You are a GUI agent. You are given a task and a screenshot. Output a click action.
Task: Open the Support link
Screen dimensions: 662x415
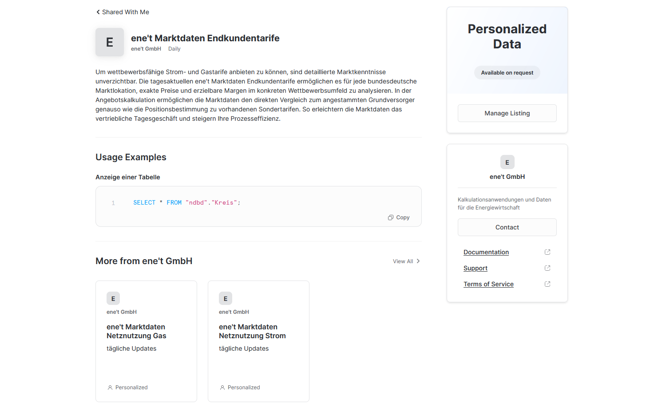pos(476,268)
